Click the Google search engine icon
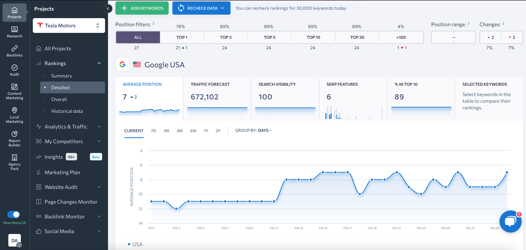Viewport: 526px width, 250px height. pyautogui.click(x=122, y=64)
